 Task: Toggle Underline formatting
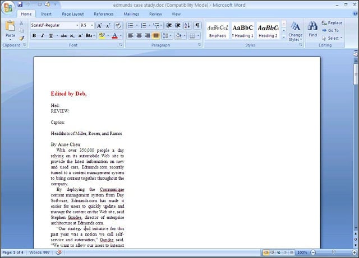click(51, 35)
